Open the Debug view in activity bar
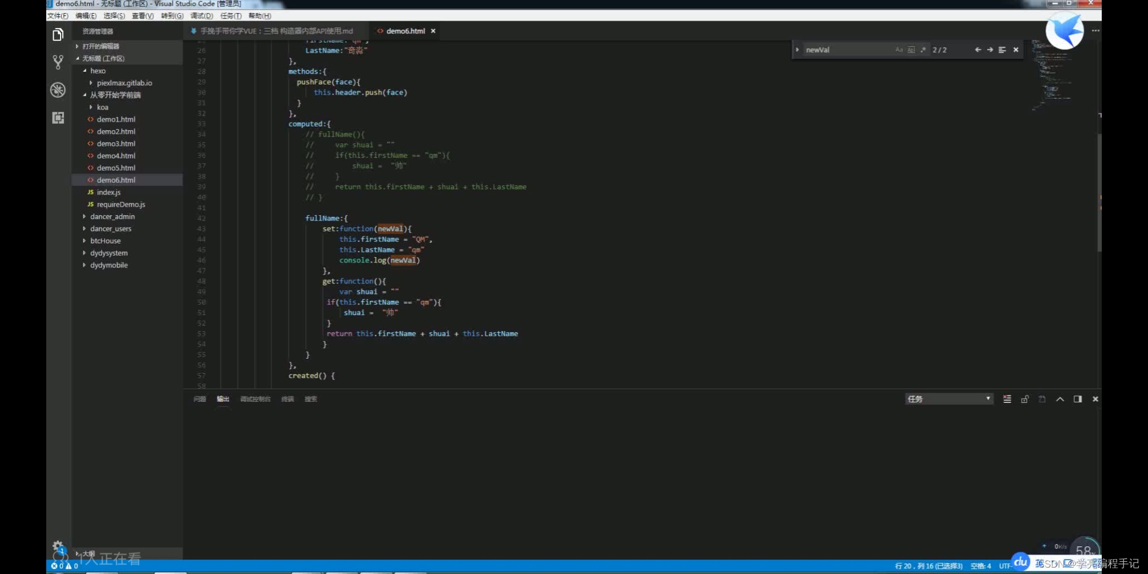 pyautogui.click(x=58, y=90)
